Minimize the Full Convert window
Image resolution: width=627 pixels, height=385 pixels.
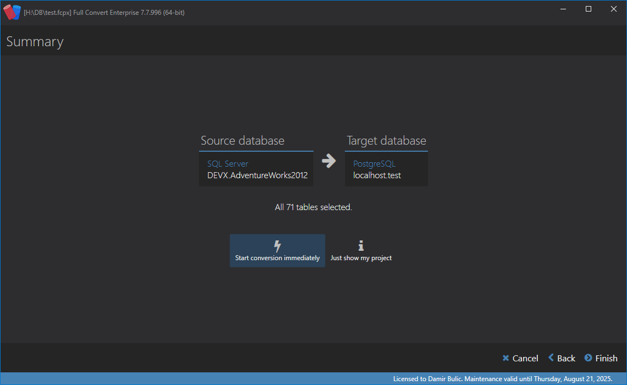click(x=563, y=9)
